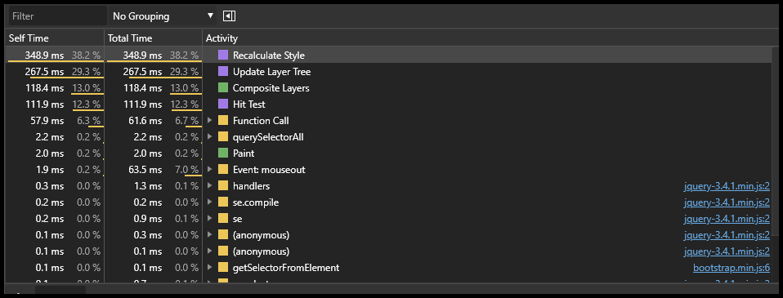Screen dimensions: 783x298
Task: Open jquery link on the se.compile row
Action: click(727, 202)
